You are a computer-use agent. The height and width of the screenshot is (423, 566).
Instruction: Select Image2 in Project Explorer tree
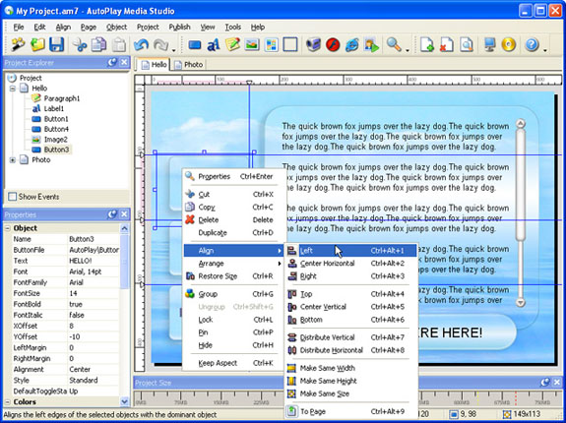click(x=55, y=140)
